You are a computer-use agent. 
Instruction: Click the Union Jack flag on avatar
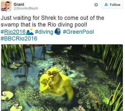[x=4, y=10]
